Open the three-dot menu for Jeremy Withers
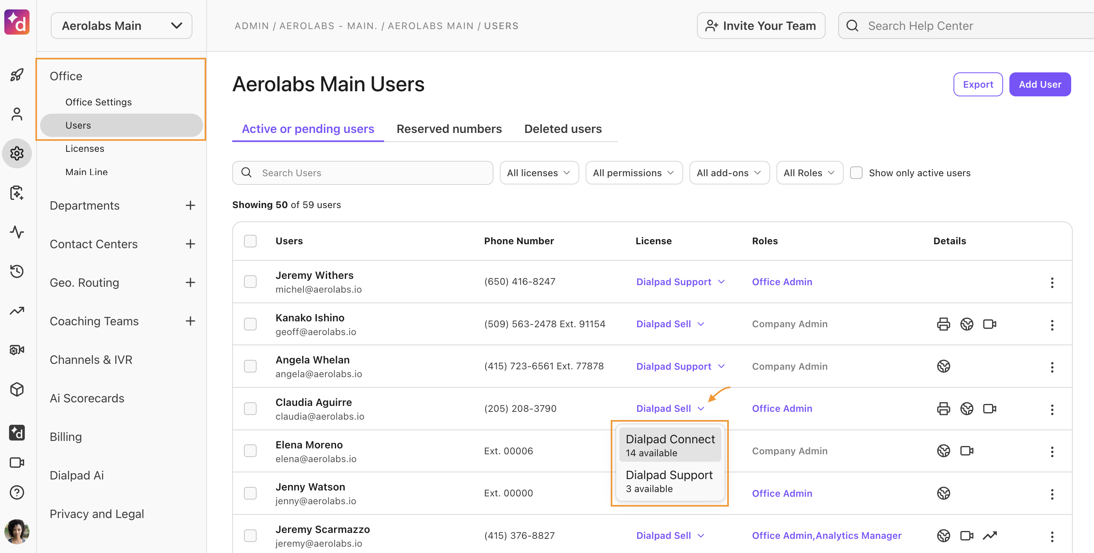The width and height of the screenshot is (1094, 553). pos(1052,282)
